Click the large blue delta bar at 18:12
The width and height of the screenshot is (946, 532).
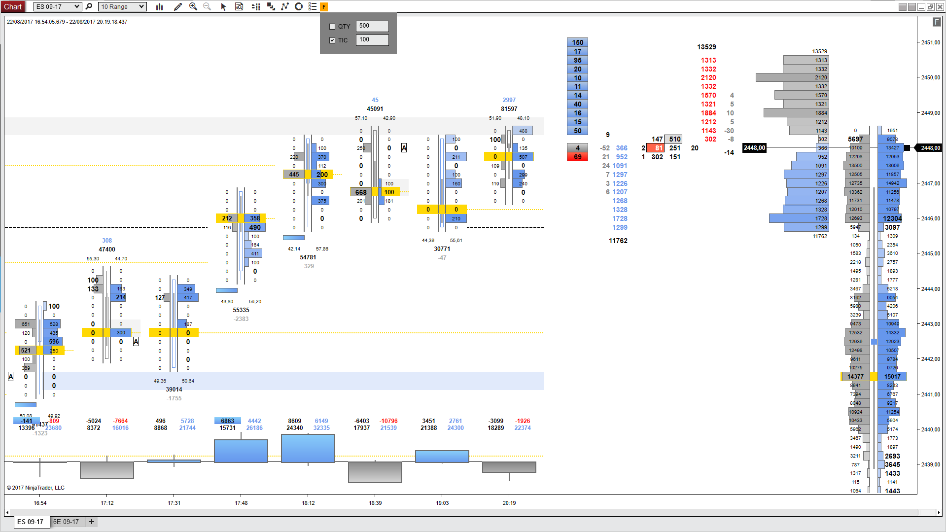pyautogui.click(x=308, y=448)
